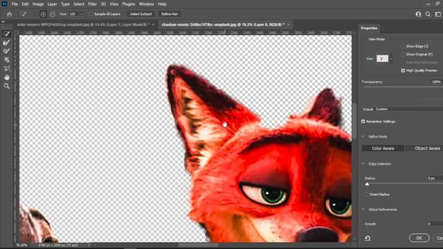
Task: Open the File menu
Action: 15,4
